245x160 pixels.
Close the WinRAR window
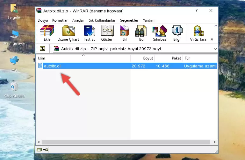click(211, 10)
